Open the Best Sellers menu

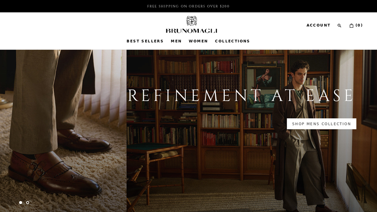point(145,41)
